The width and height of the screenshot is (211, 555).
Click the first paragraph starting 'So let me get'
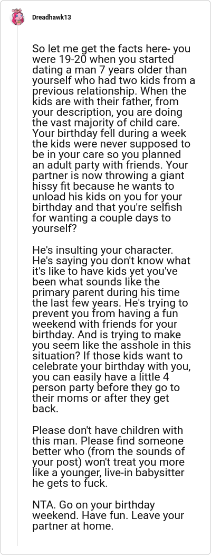tap(113, 138)
